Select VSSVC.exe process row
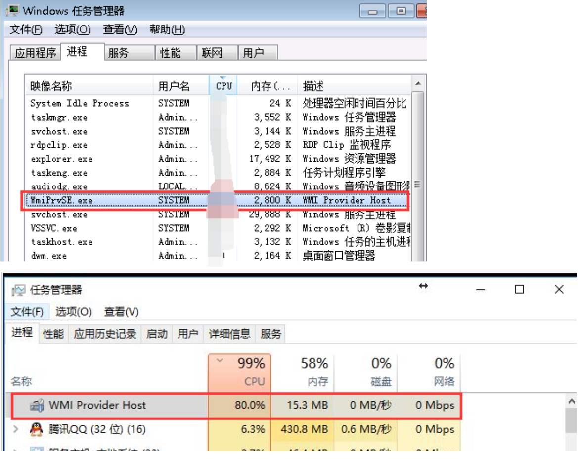Viewport: 581px width, 465px height. tap(218, 228)
